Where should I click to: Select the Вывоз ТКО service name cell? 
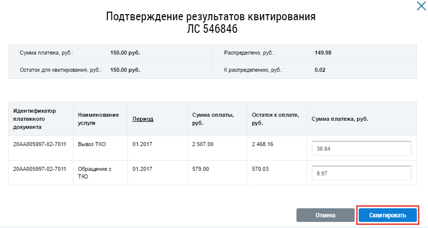(x=92, y=144)
